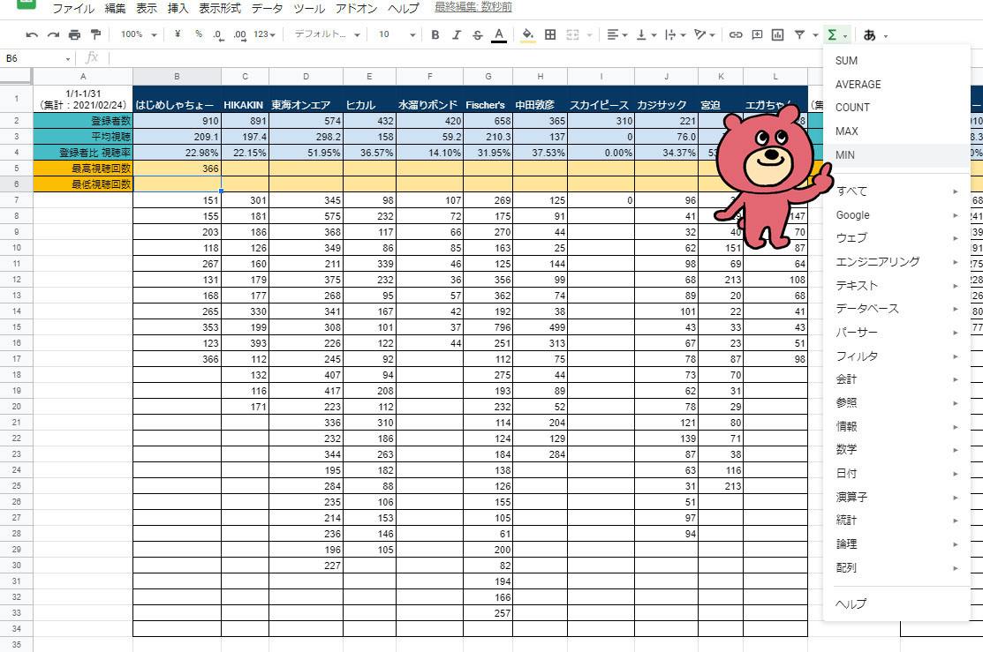Open the filter views dropdown arrow
This screenshot has width=983, height=652.
point(815,35)
